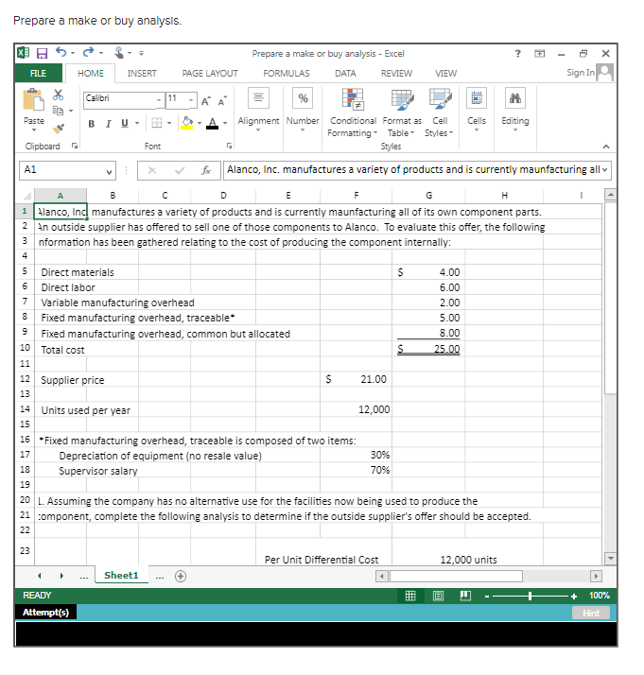Click the Redo arrow icon
Image resolution: width=644 pixels, height=675 pixels.
(88, 53)
